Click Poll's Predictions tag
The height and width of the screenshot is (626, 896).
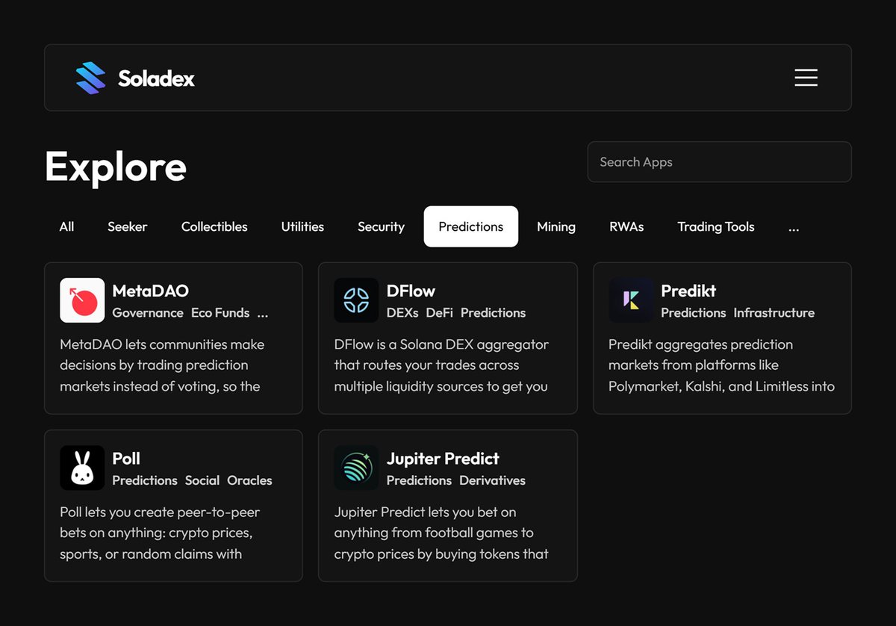(145, 480)
